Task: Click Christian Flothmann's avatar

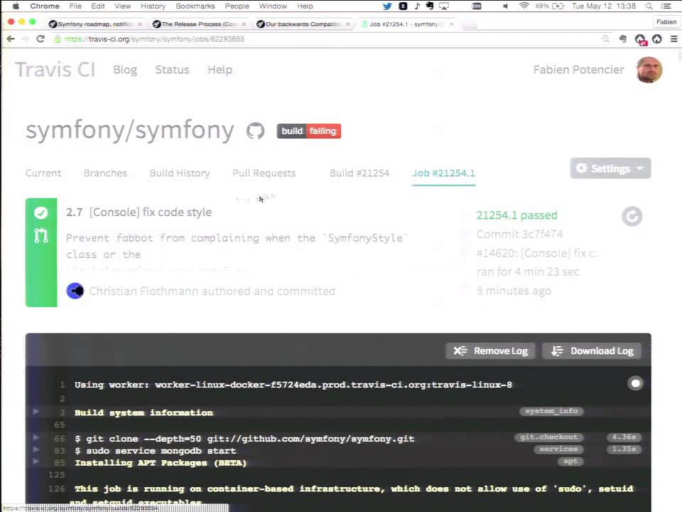Action: click(75, 291)
